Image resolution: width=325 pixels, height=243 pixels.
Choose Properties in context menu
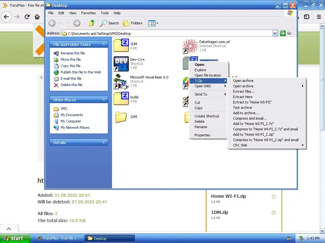click(208, 135)
